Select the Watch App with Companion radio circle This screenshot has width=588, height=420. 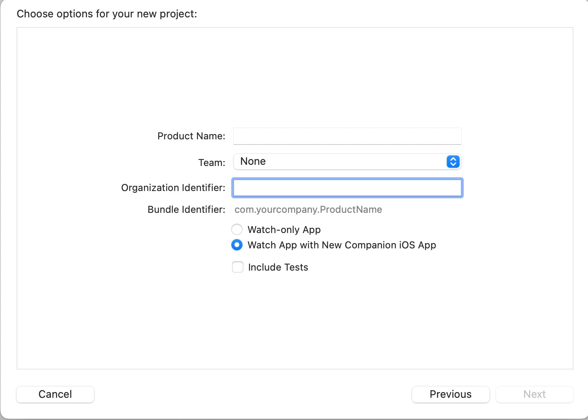(x=237, y=245)
